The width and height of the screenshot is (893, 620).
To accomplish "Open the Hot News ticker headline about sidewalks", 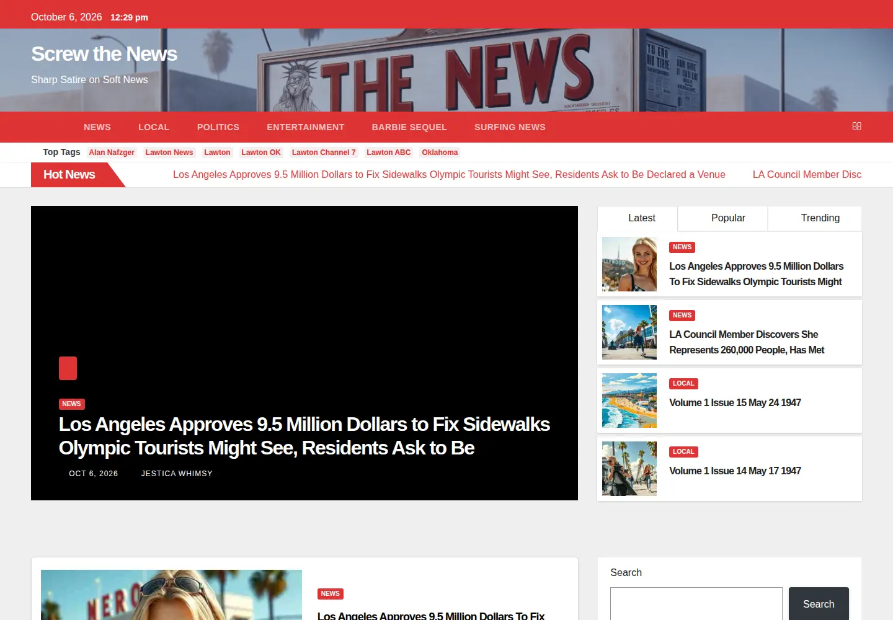I will [x=449, y=175].
